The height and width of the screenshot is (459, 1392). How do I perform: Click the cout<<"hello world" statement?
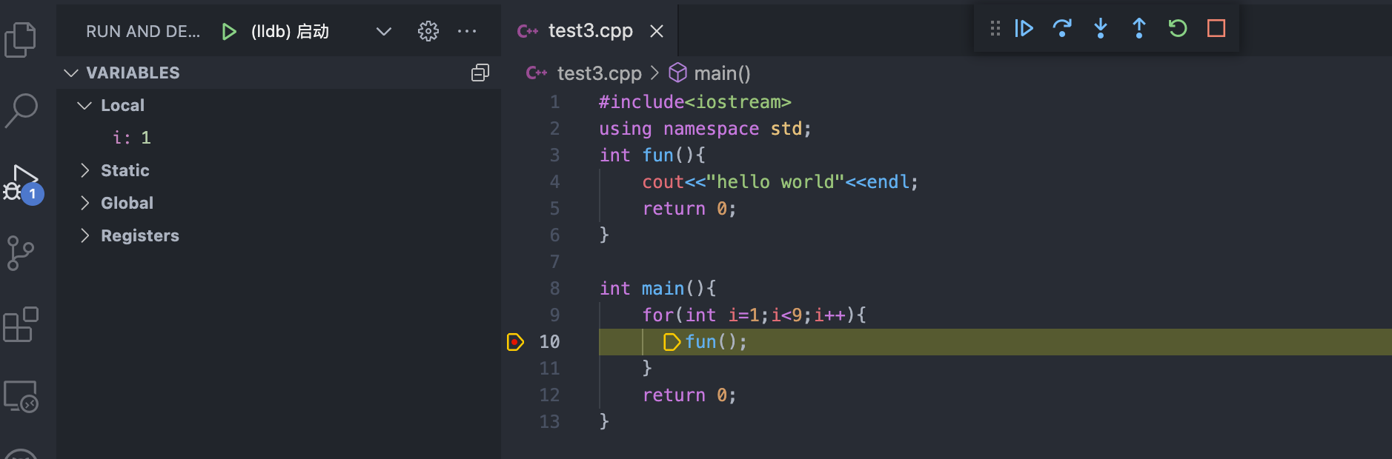pyautogui.click(x=780, y=182)
